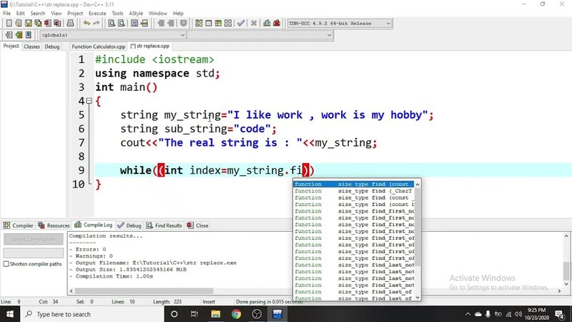Switch to the Compiler bottom tab
Image resolution: width=572 pixels, height=322 pixels.
pyautogui.click(x=19, y=225)
